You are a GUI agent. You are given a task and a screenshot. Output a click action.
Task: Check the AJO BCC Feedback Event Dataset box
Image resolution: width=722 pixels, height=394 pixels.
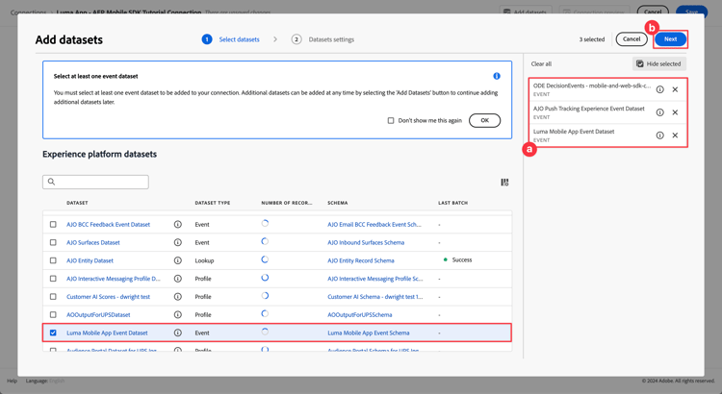point(53,225)
